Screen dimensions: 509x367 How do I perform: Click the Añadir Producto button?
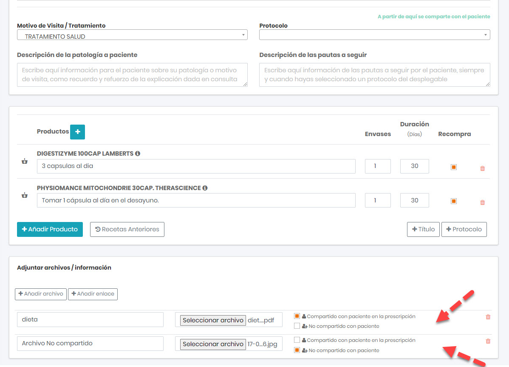tap(50, 229)
